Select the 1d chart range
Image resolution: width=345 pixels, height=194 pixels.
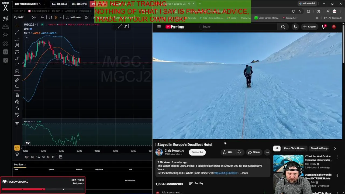(53, 157)
